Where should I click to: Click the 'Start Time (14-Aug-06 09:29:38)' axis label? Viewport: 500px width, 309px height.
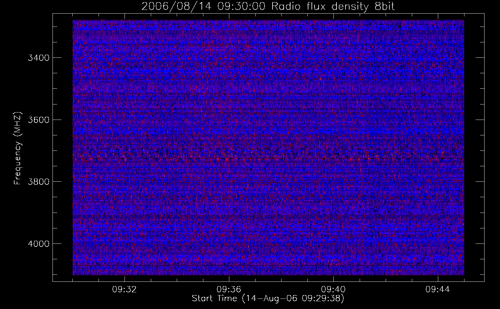click(x=268, y=298)
